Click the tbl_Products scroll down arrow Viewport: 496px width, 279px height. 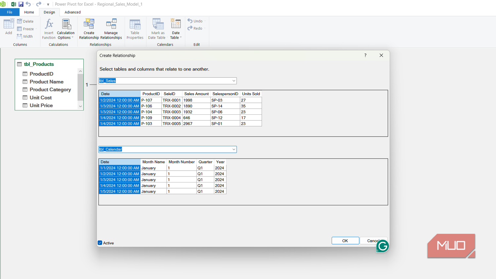pos(80,106)
